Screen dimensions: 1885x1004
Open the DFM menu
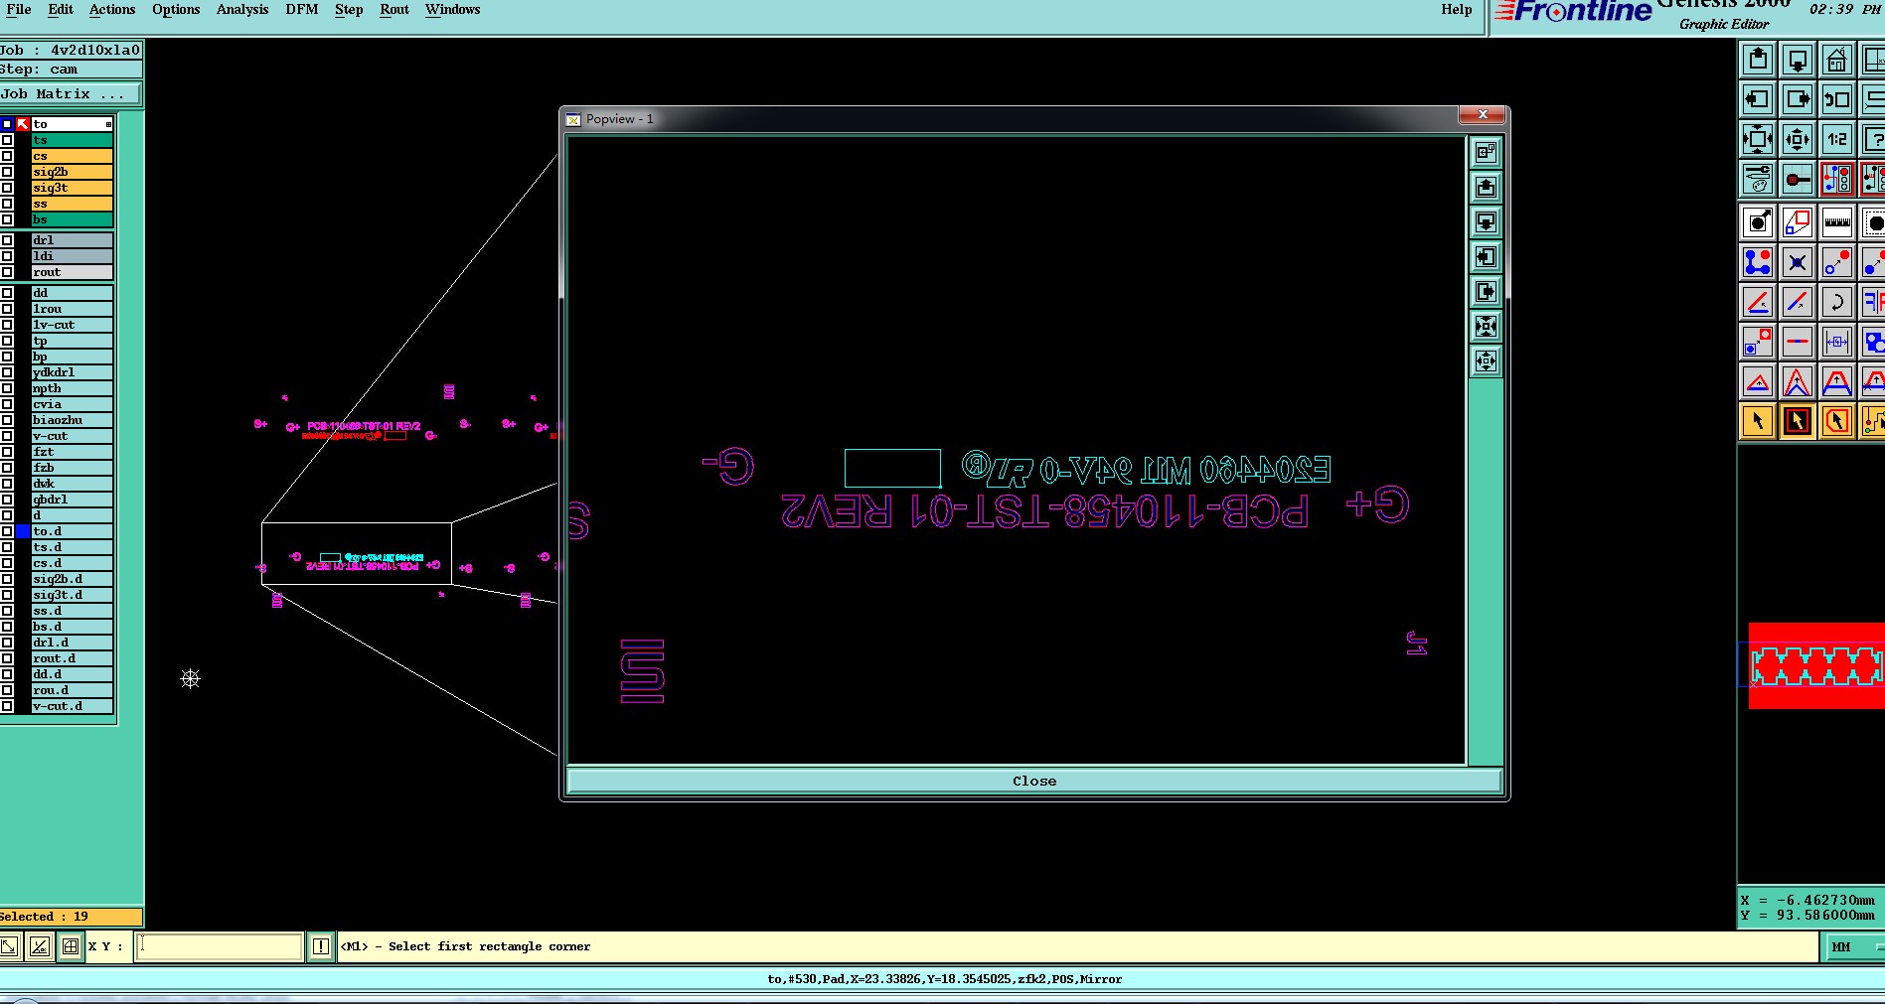302,10
